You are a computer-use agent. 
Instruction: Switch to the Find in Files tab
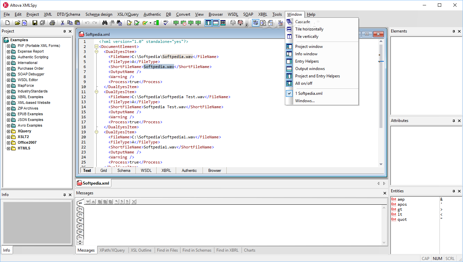click(167, 250)
